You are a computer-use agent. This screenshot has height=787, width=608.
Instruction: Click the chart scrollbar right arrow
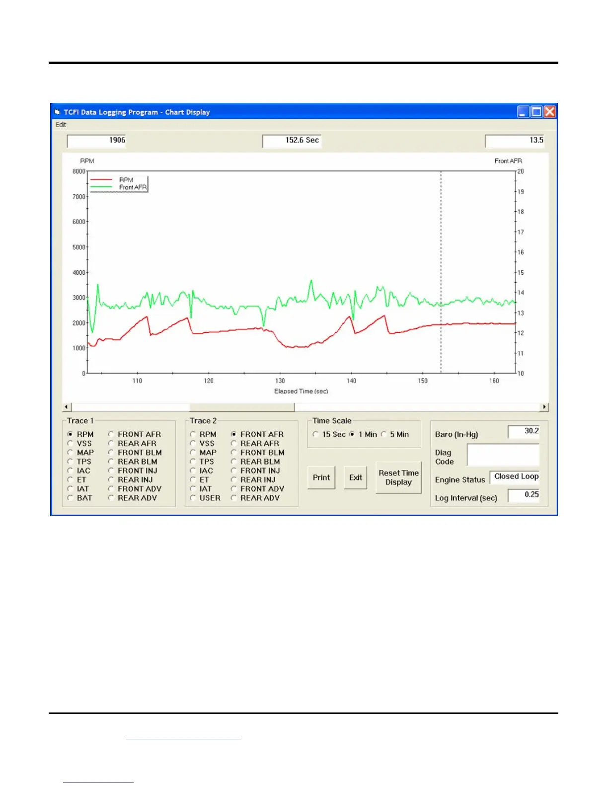pos(544,407)
